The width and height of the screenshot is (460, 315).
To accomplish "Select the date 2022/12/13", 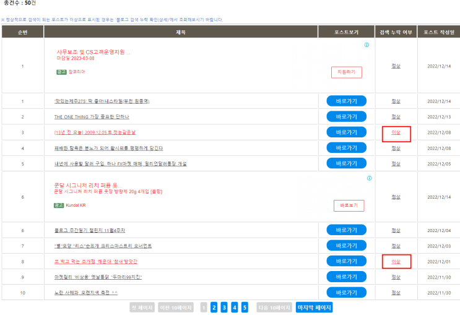I will 439,117.
